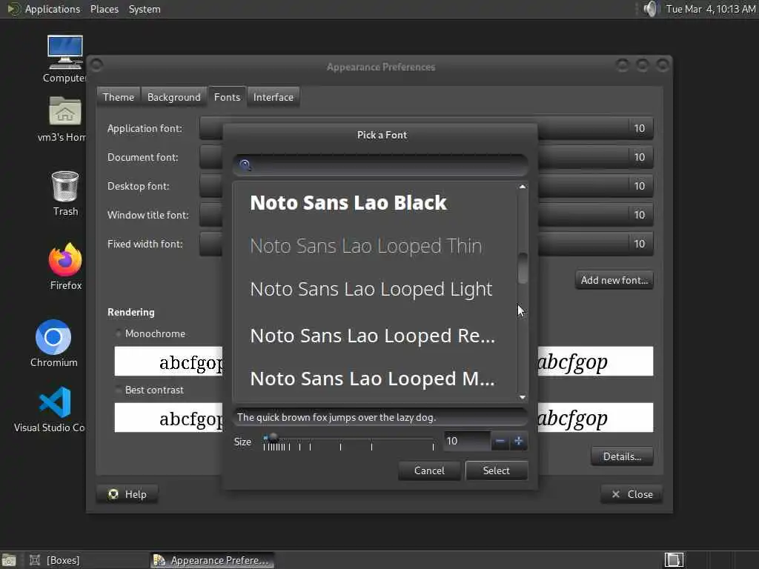Select Noto Sans Lao Looped Light font
759x569 pixels.
pyautogui.click(x=375, y=290)
